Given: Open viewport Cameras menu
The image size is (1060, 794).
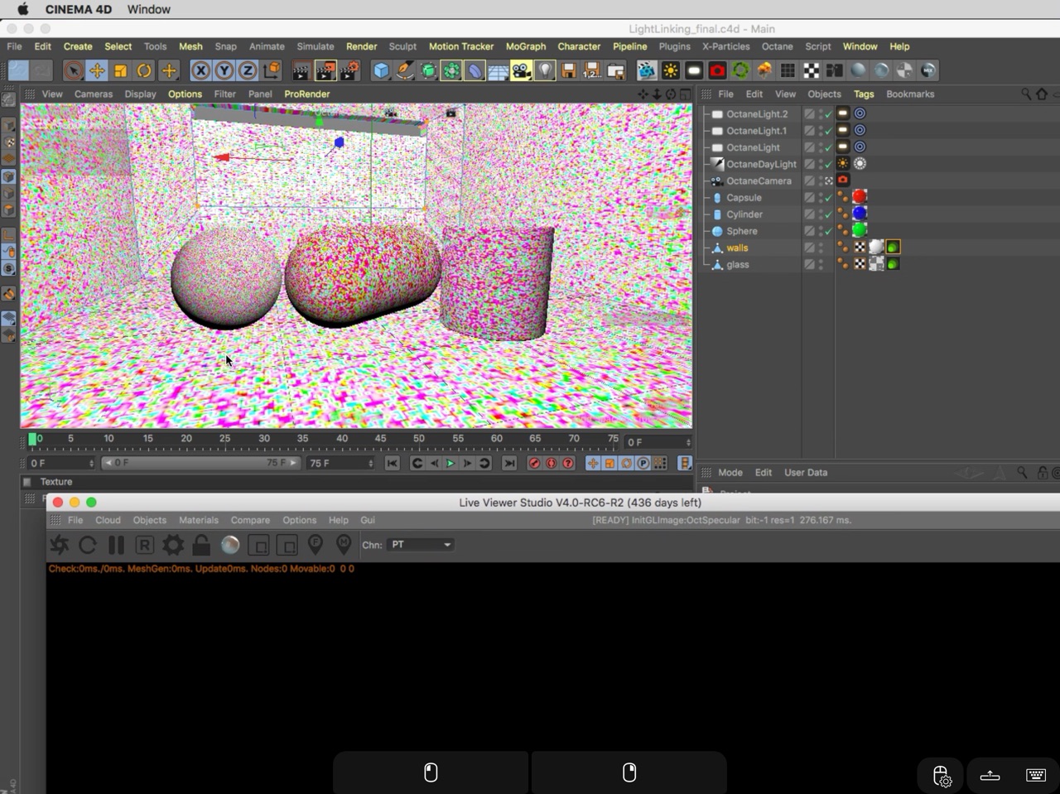Looking at the screenshot, I should [x=94, y=94].
